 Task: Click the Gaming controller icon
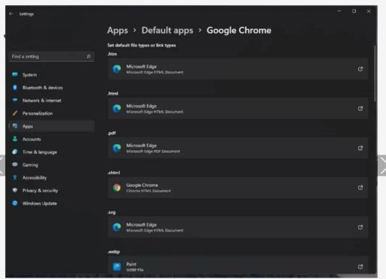(15, 164)
